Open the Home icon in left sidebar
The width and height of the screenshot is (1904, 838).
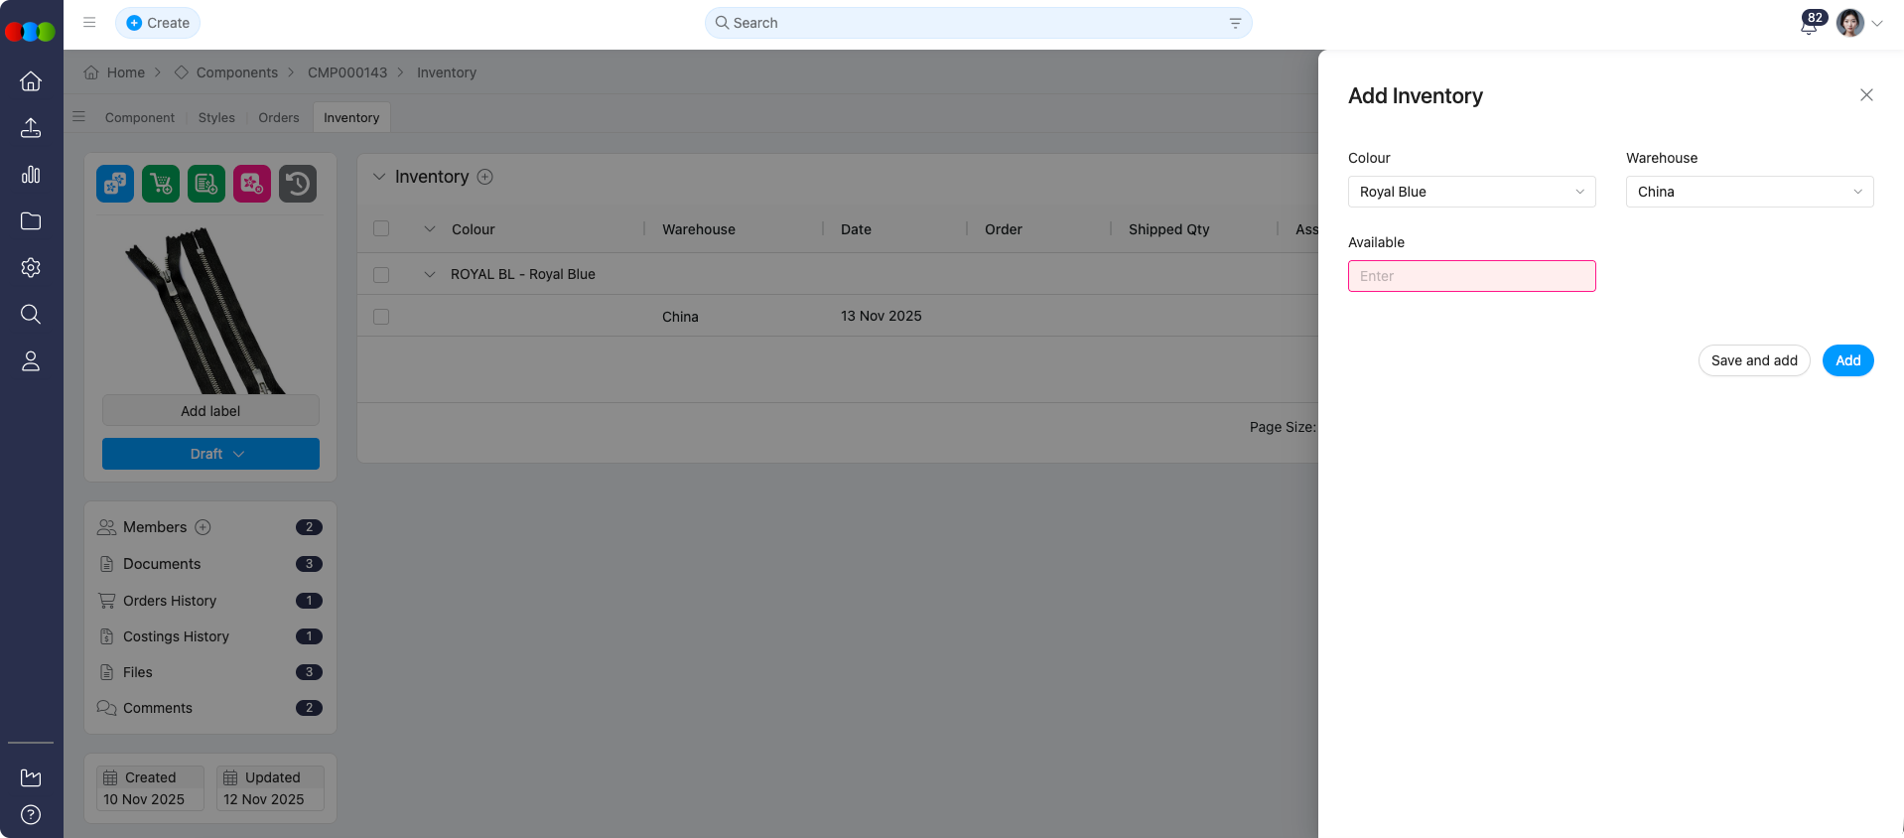31,81
